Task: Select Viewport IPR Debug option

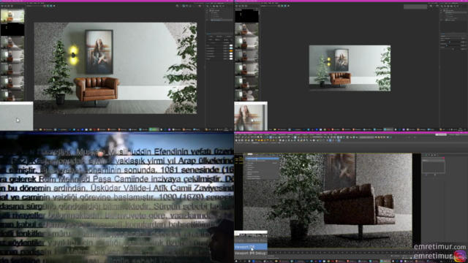Action: tap(251, 254)
